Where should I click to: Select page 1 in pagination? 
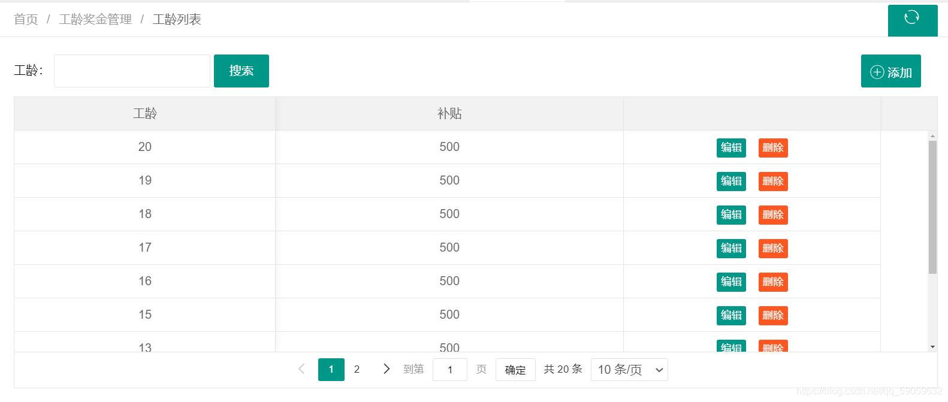[x=331, y=369]
